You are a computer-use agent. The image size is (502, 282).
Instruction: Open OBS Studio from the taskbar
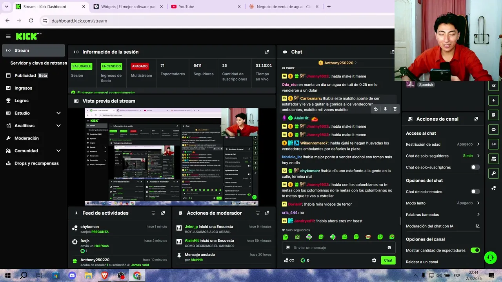[x=120, y=276]
